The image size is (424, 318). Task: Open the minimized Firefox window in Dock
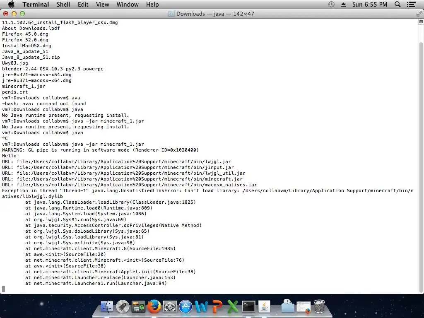point(304,307)
